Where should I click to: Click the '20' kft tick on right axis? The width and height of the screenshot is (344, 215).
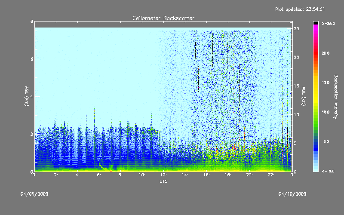coord(296,57)
